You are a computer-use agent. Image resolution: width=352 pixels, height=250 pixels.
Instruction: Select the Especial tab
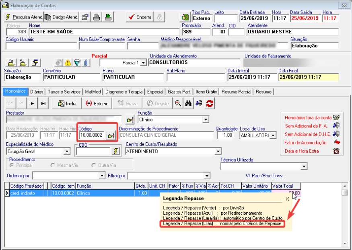(x=155, y=92)
